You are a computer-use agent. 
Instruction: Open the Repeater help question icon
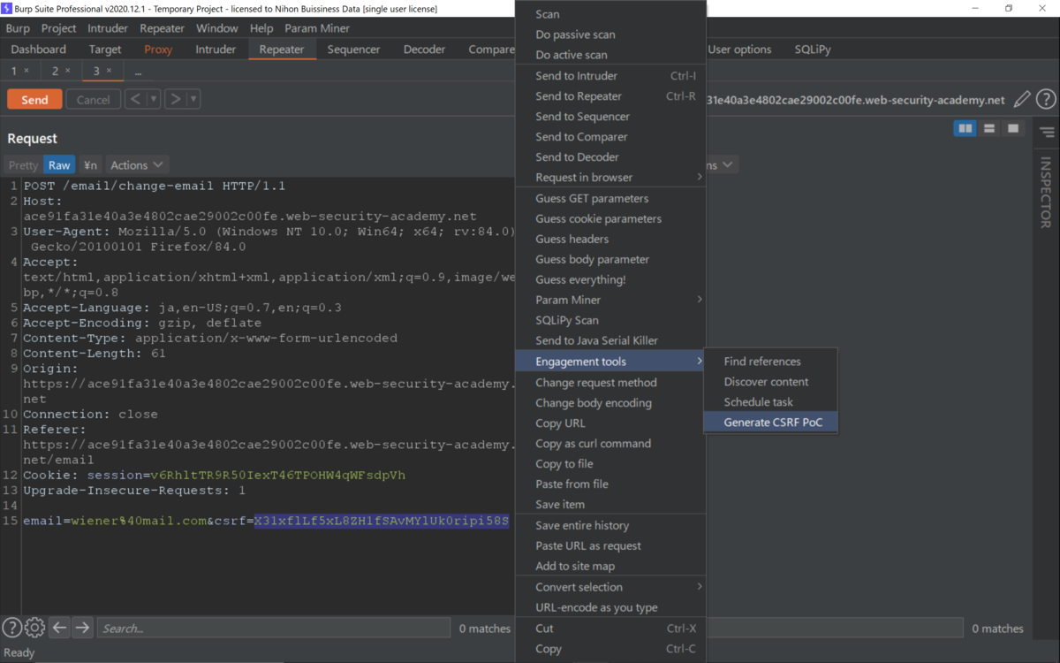coord(1046,100)
